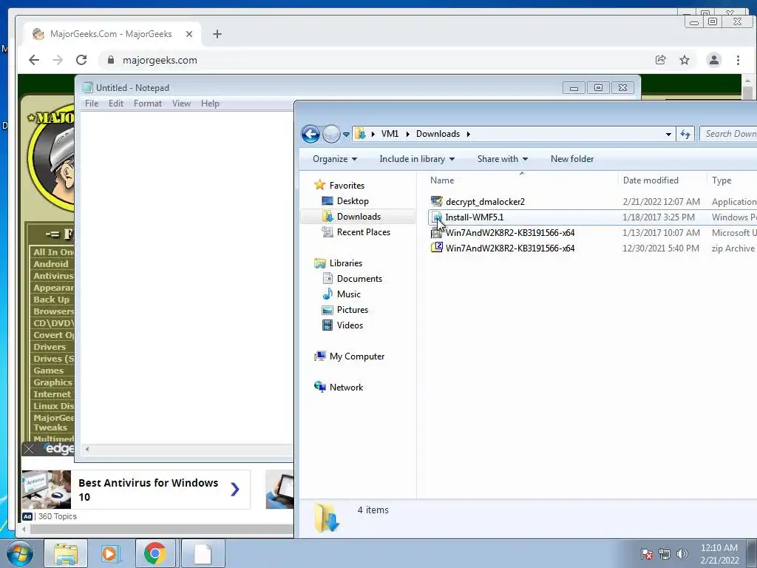Sort by the Type column header
The height and width of the screenshot is (568, 757).
pyautogui.click(x=733, y=180)
